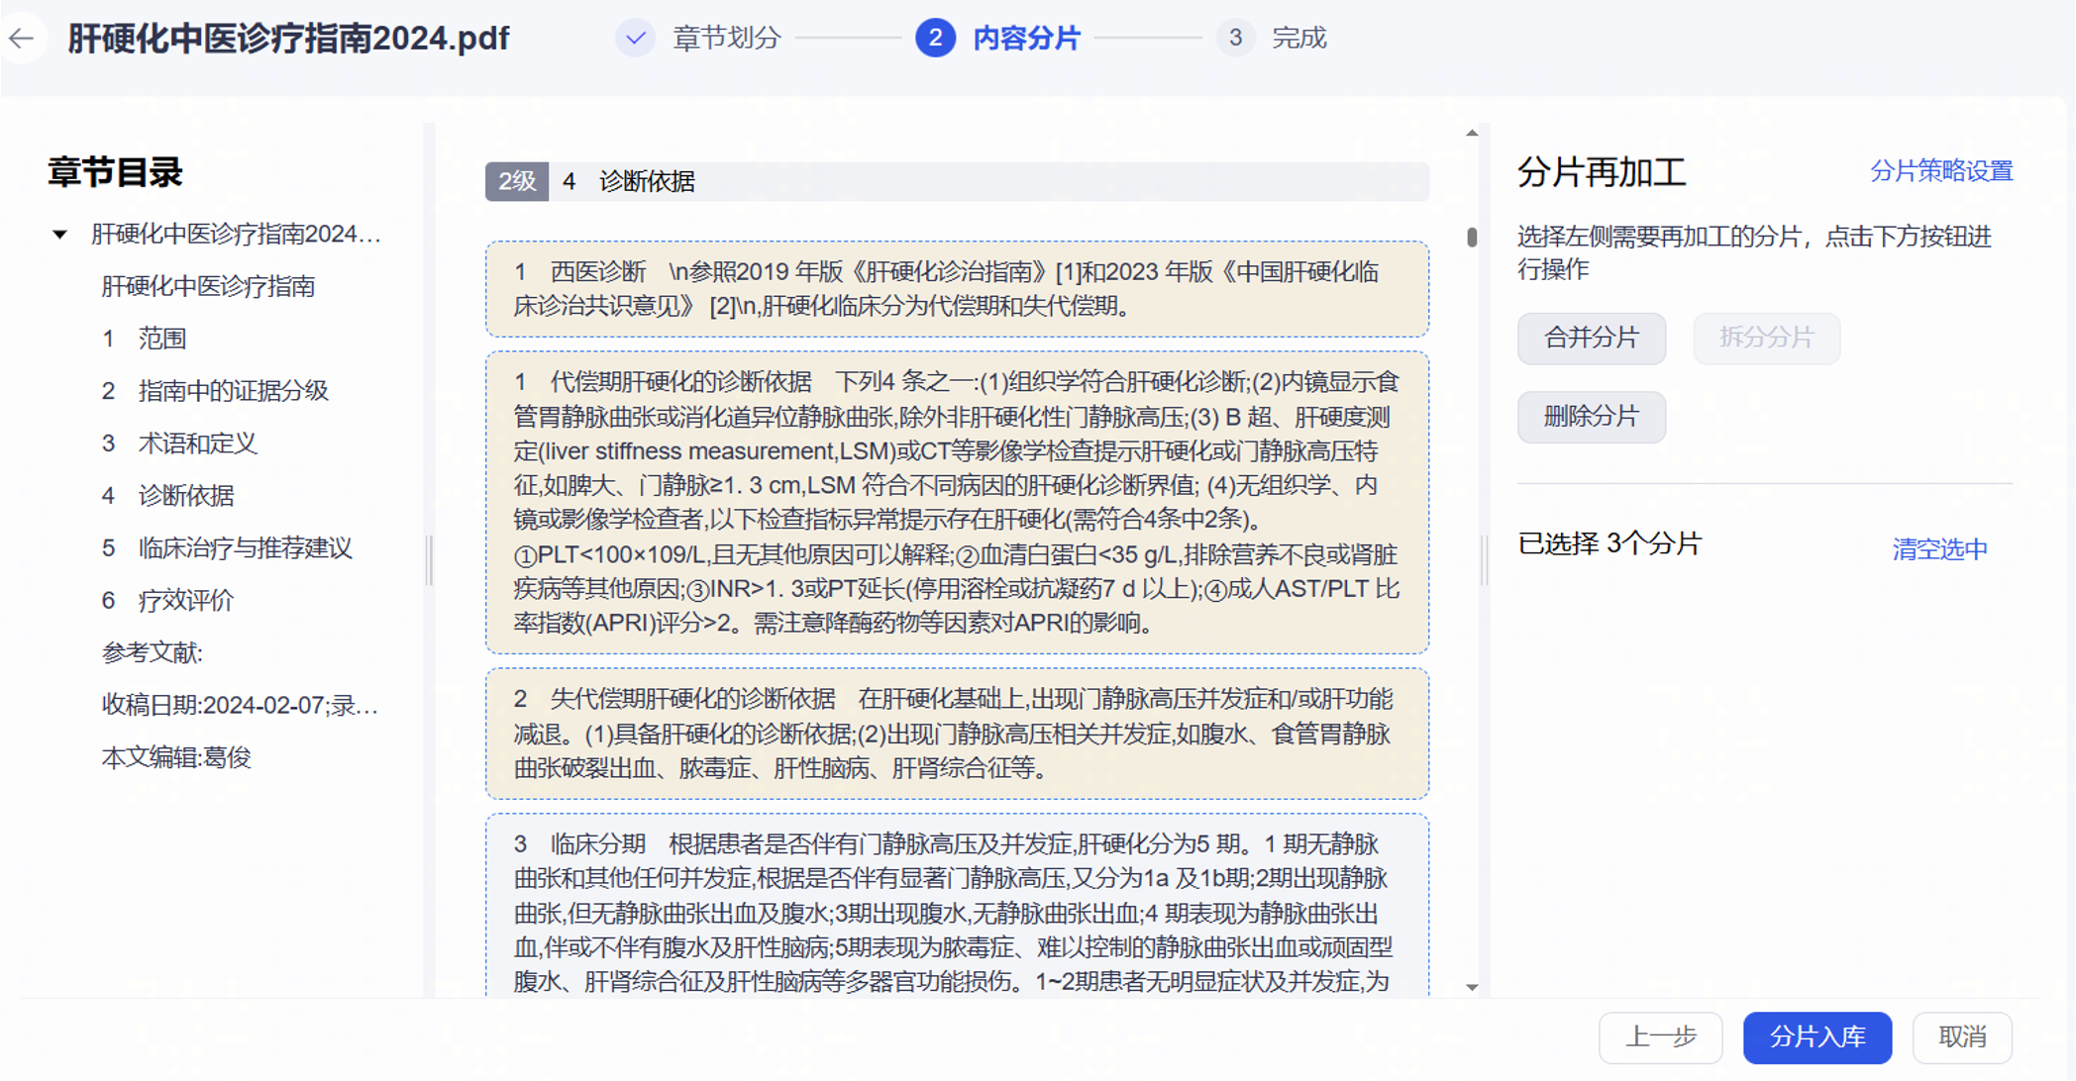The image size is (2076, 1081).
Task: Click the 删除分片 delete chunks button
Action: point(1591,417)
